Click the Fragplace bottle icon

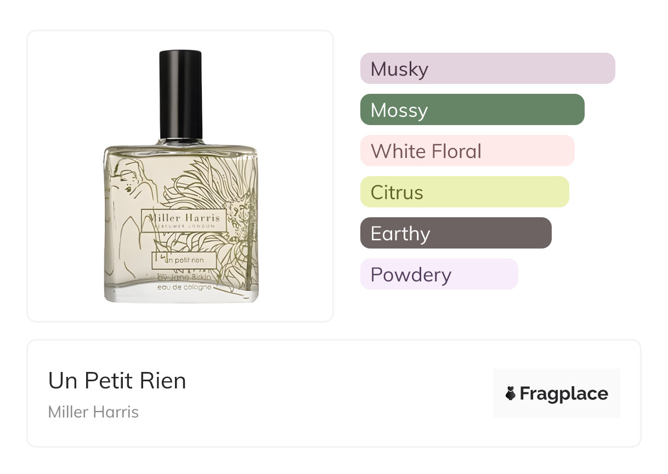pyautogui.click(x=511, y=393)
